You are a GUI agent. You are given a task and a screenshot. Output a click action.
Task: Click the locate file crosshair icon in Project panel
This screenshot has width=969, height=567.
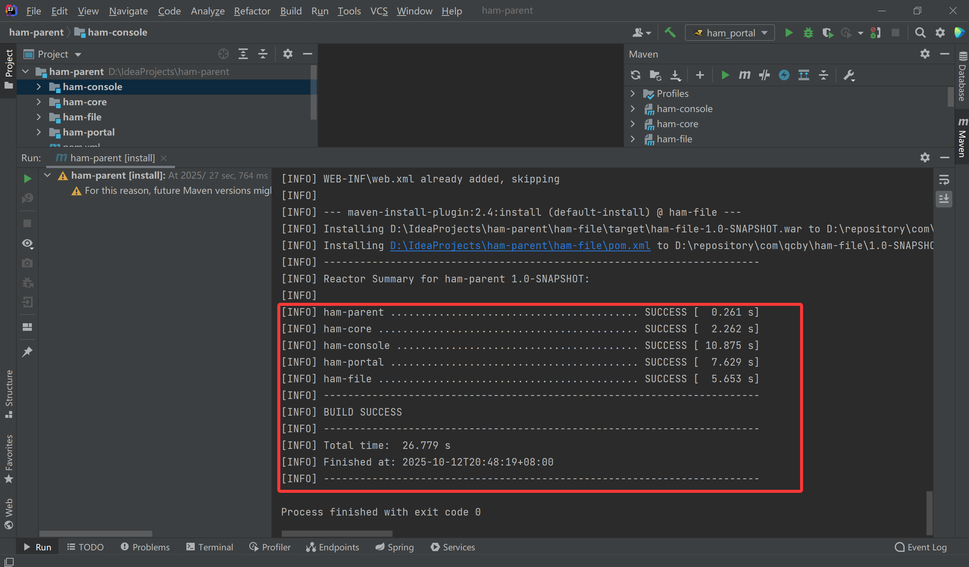pyautogui.click(x=223, y=54)
